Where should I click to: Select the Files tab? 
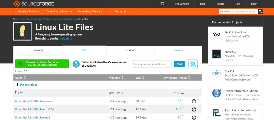84,50
